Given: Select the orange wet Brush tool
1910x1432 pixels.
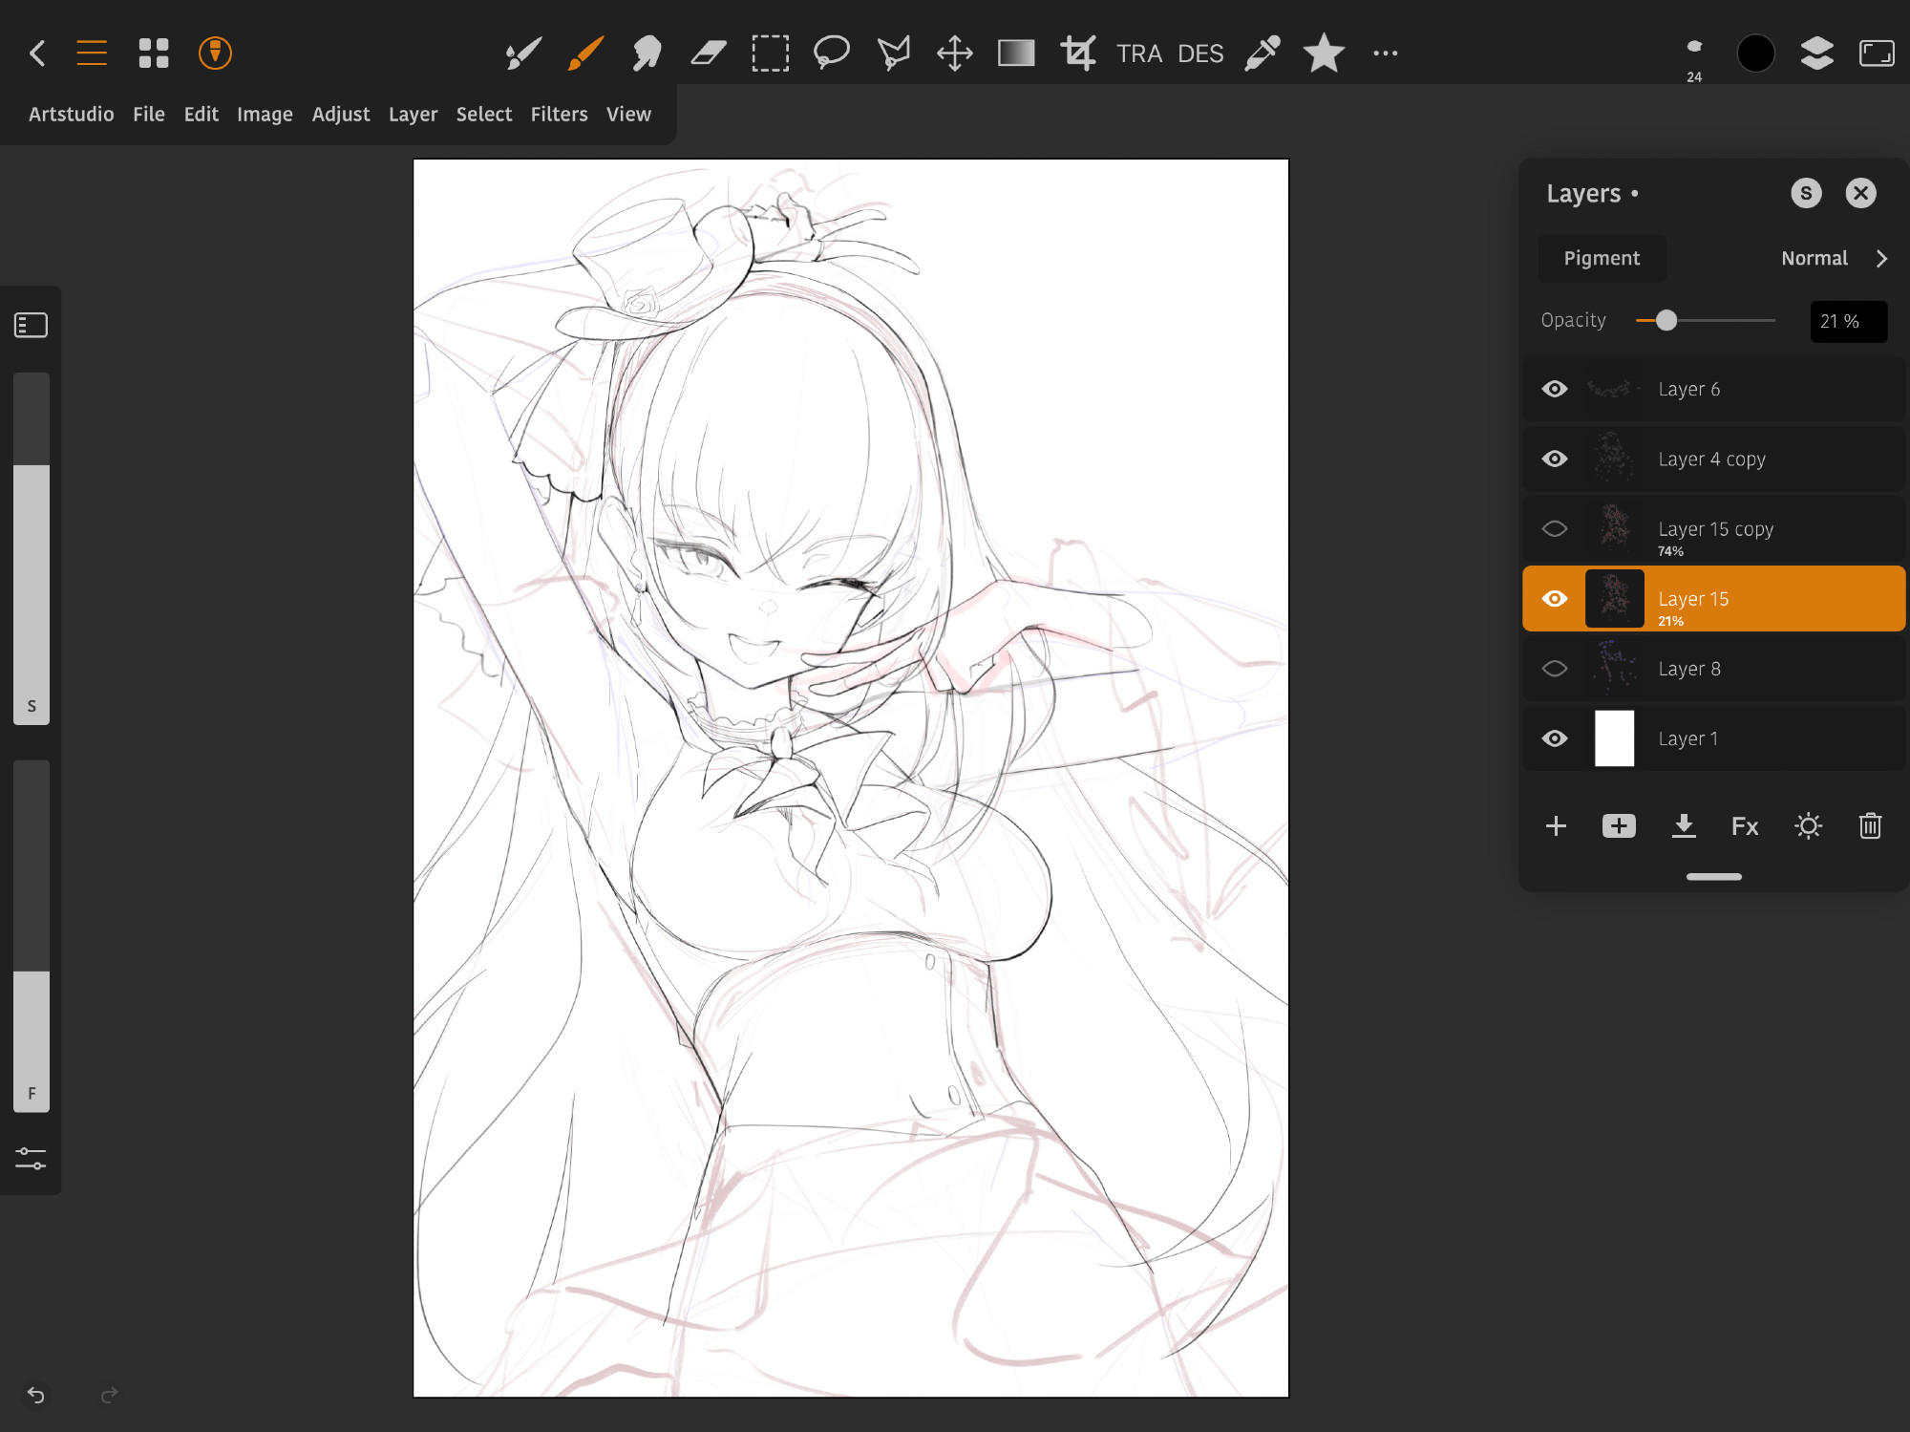Looking at the screenshot, I should tap(584, 53).
